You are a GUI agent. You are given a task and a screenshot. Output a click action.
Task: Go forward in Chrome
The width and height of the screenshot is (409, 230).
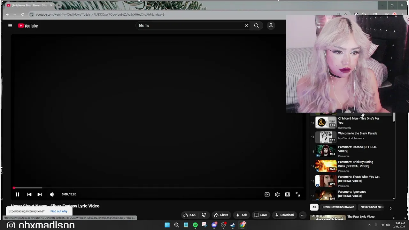[x=15, y=14]
